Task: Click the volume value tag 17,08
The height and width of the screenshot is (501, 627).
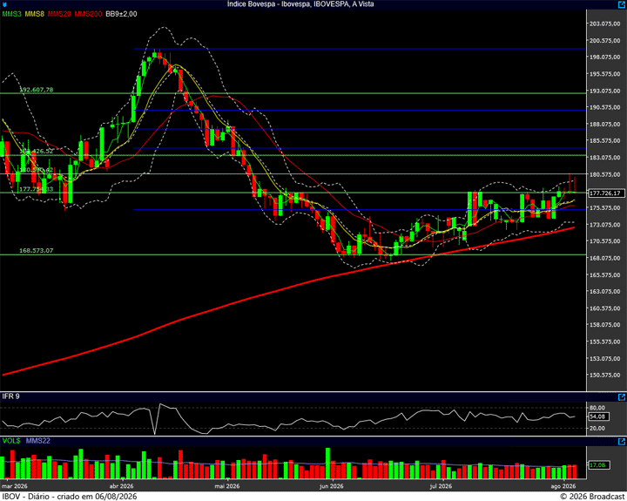Action: tap(599, 465)
